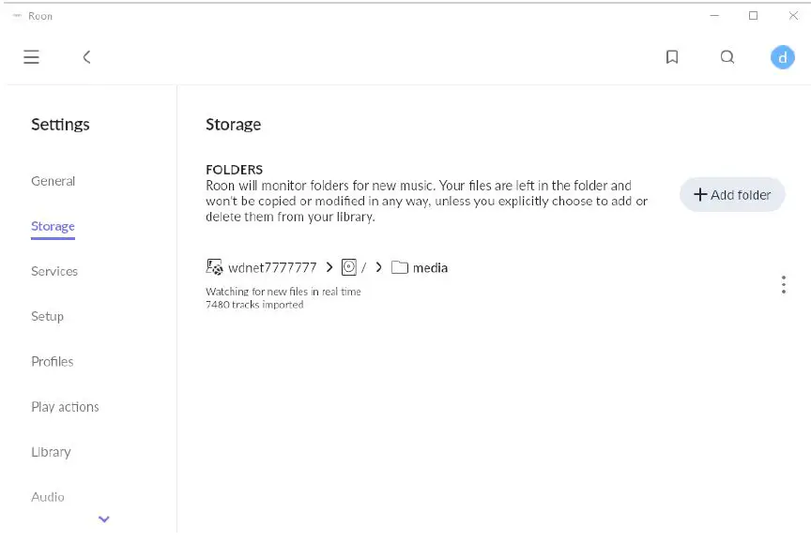Open the user profile avatar
The width and height of the screenshot is (811, 541).
click(x=782, y=57)
